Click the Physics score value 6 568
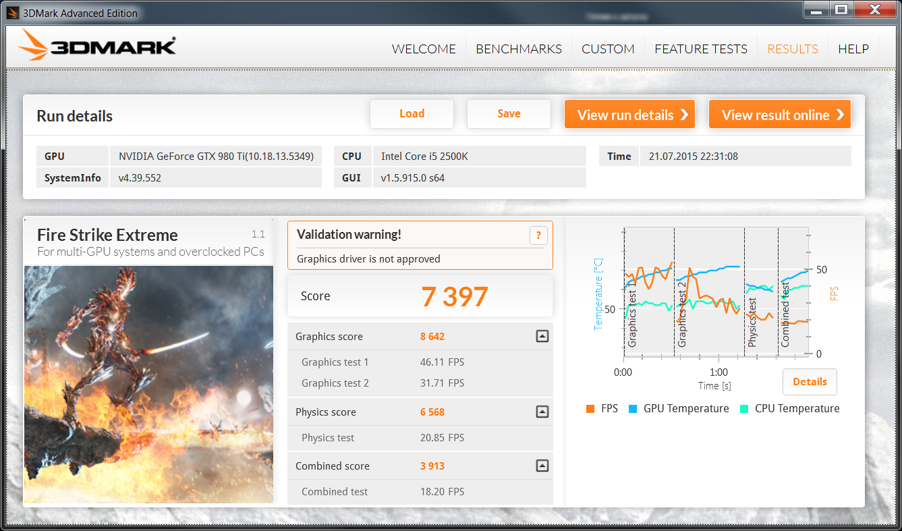This screenshot has width=902, height=531. click(x=432, y=412)
